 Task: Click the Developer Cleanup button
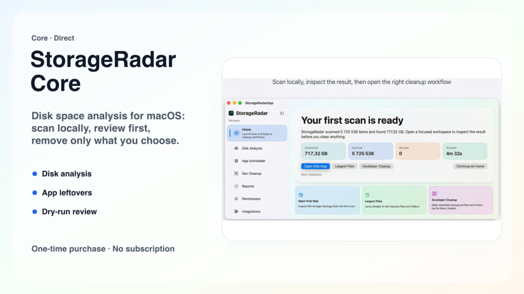pyautogui.click(x=376, y=167)
